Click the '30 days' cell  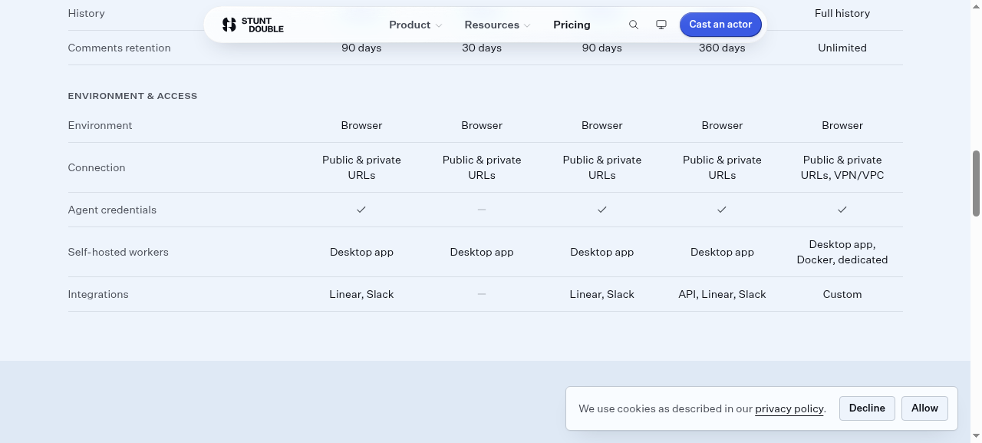(482, 48)
